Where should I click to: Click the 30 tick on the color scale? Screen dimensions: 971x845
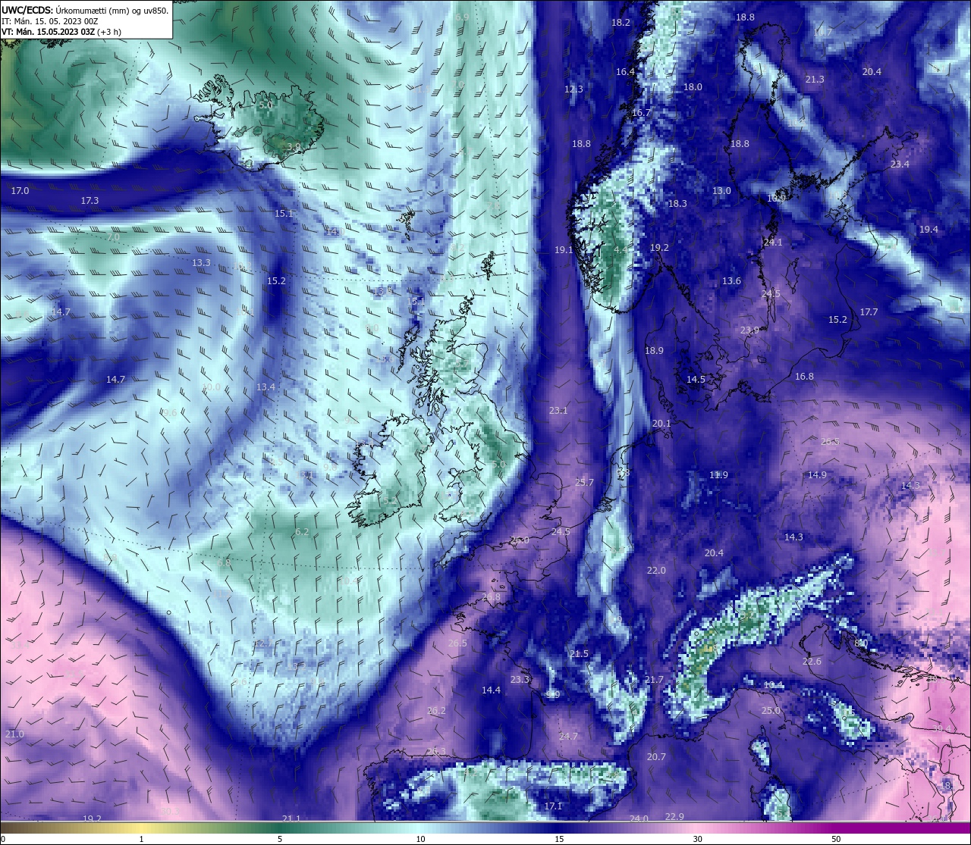coord(697,839)
